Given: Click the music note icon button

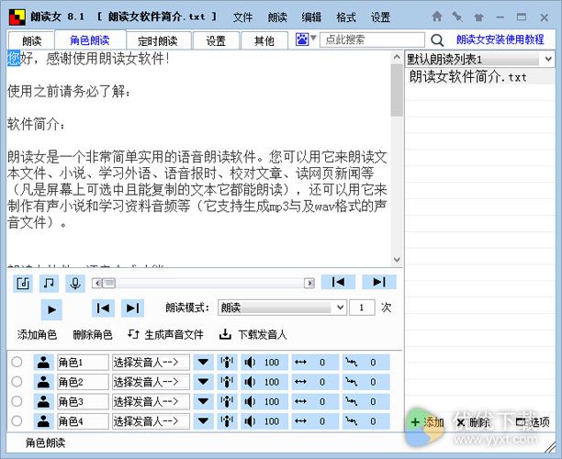Looking at the screenshot, I should [x=49, y=284].
